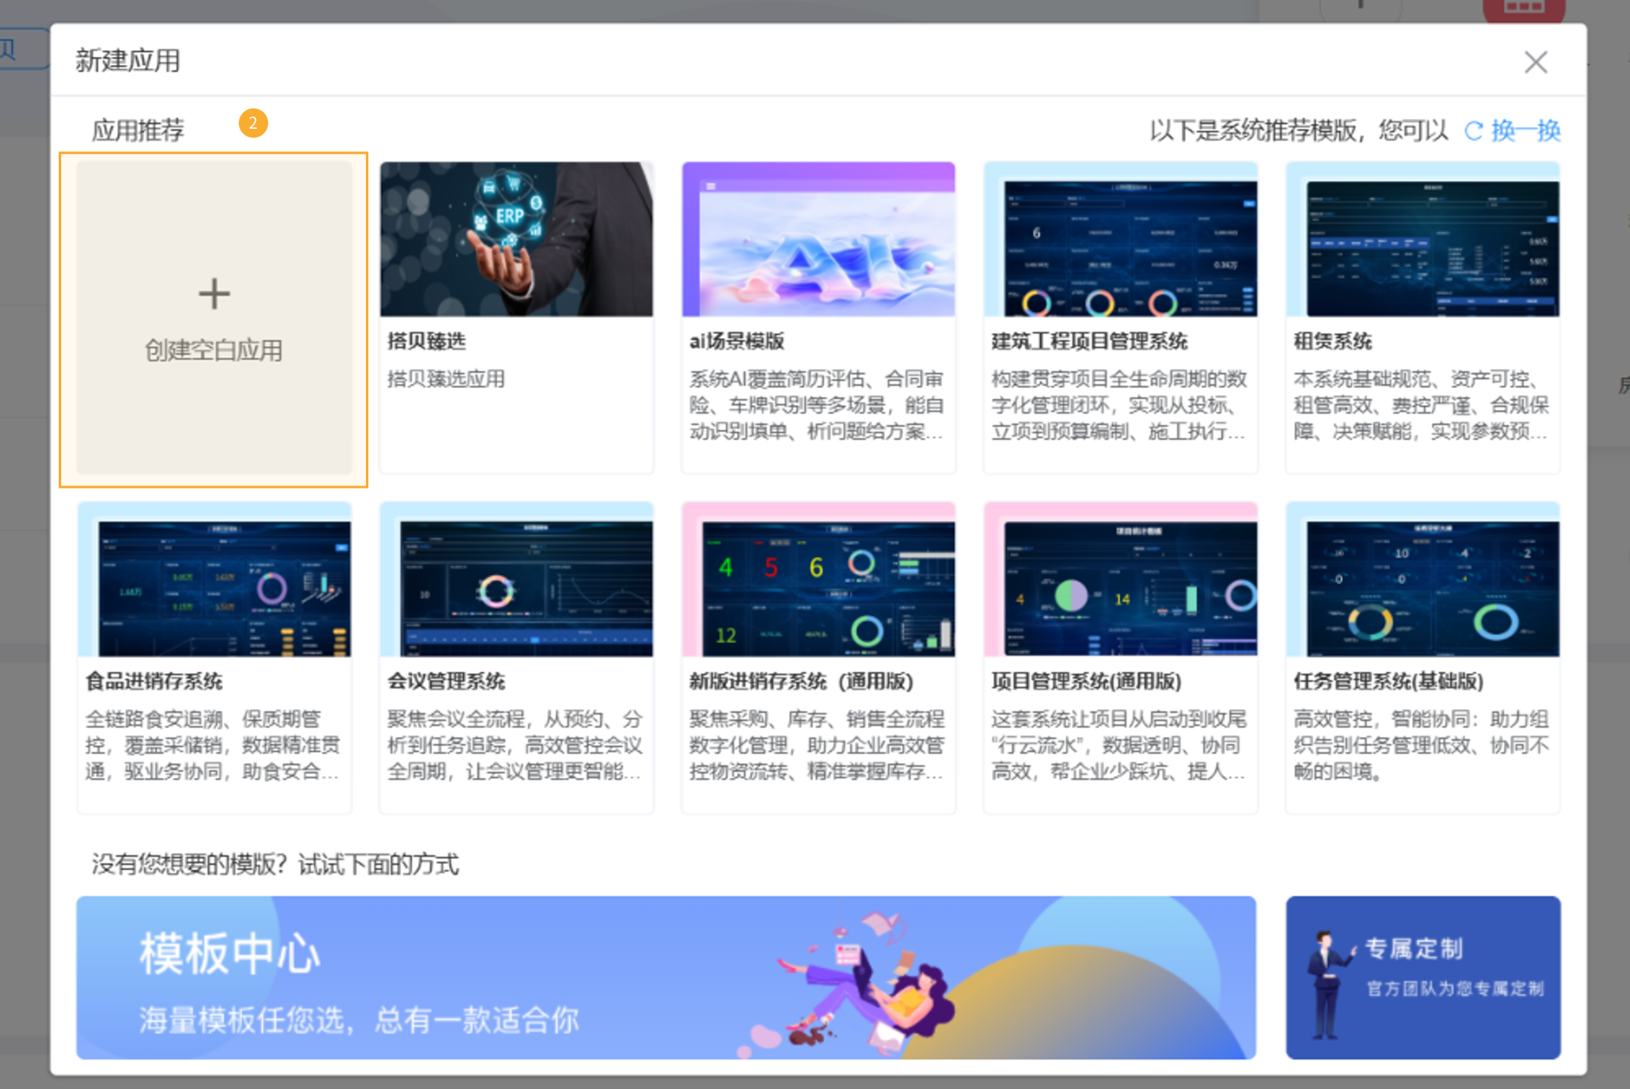Image resolution: width=1630 pixels, height=1089 pixels.
Task: Open the 食品进销存系统 dashboard thumbnail
Action: (214, 579)
